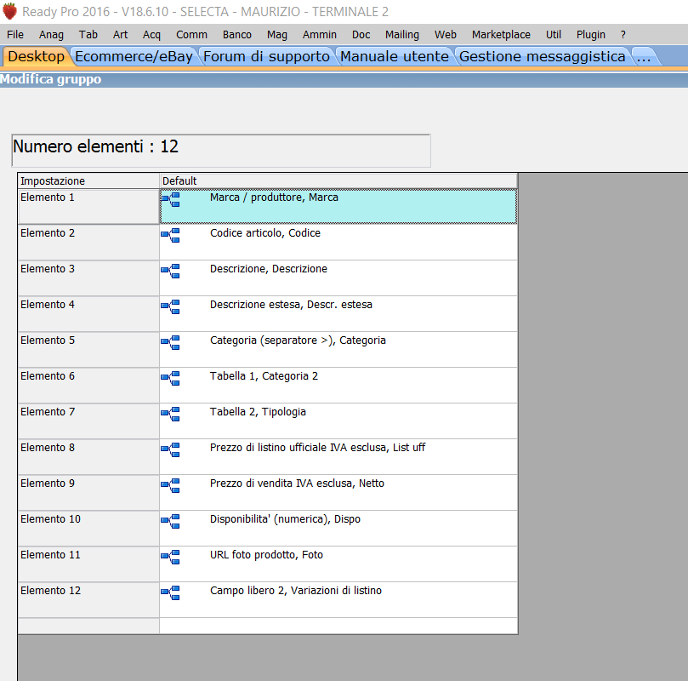Select 'Categoria (separatore >), Categoria' cell
This screenshot has width=688, height=681.
[x=338, y=350]
